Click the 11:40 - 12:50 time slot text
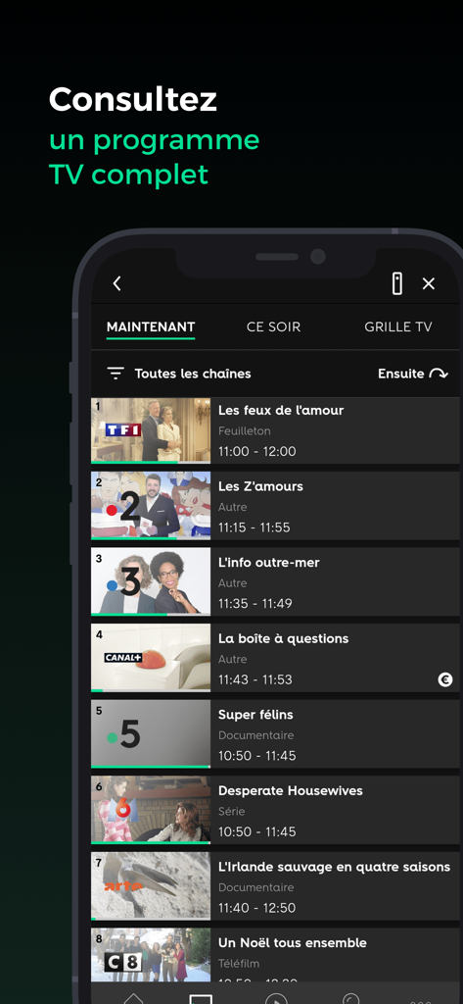This screenshot has width=463, height=1004. pos(257,908)
